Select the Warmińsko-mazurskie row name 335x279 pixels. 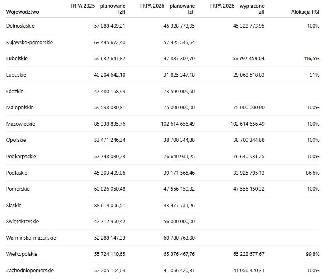(31, 238)
